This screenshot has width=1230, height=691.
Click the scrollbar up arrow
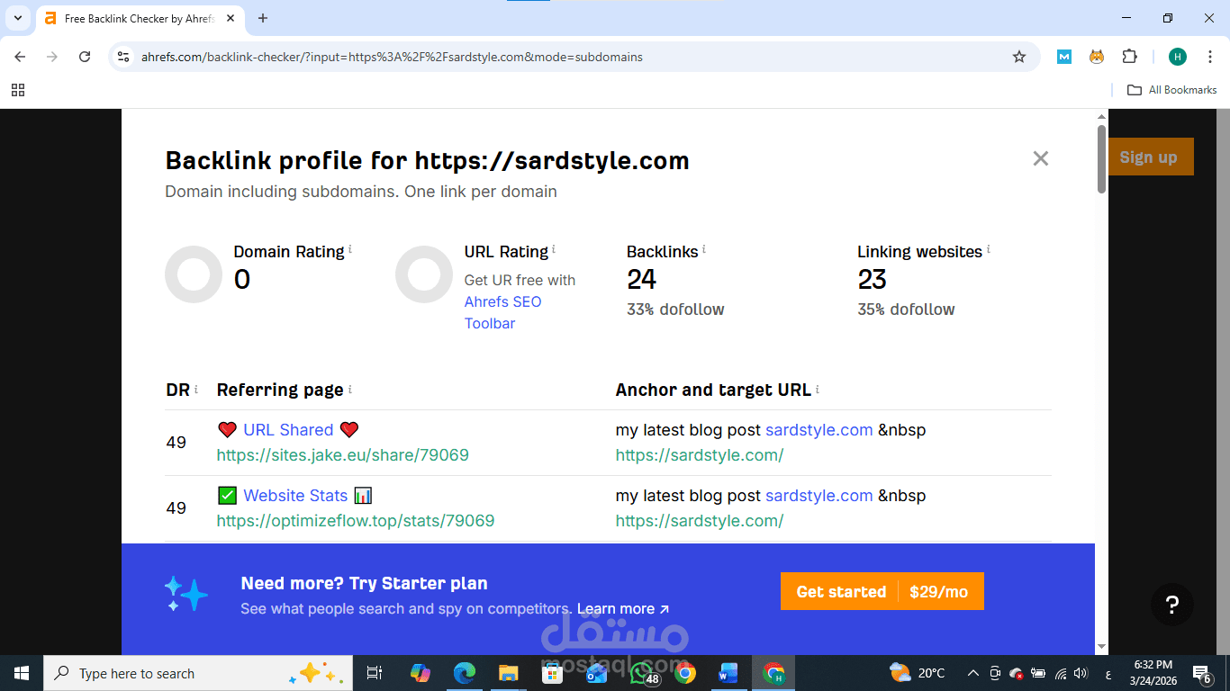1101,117
